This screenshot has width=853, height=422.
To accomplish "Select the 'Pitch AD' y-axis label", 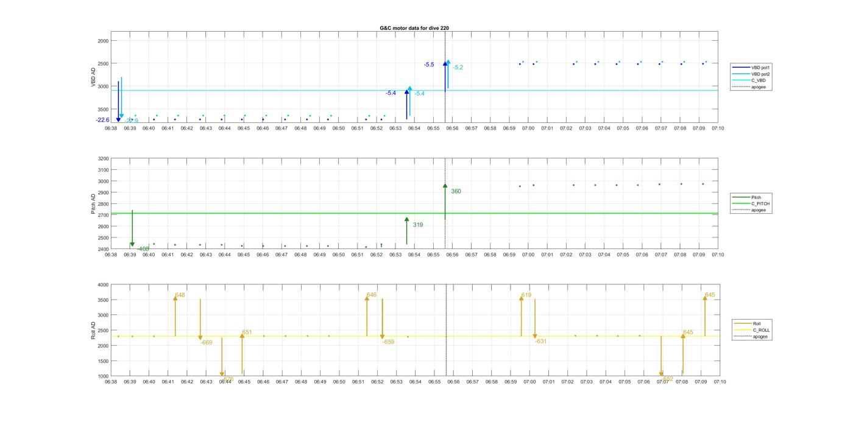I will 93,203.
